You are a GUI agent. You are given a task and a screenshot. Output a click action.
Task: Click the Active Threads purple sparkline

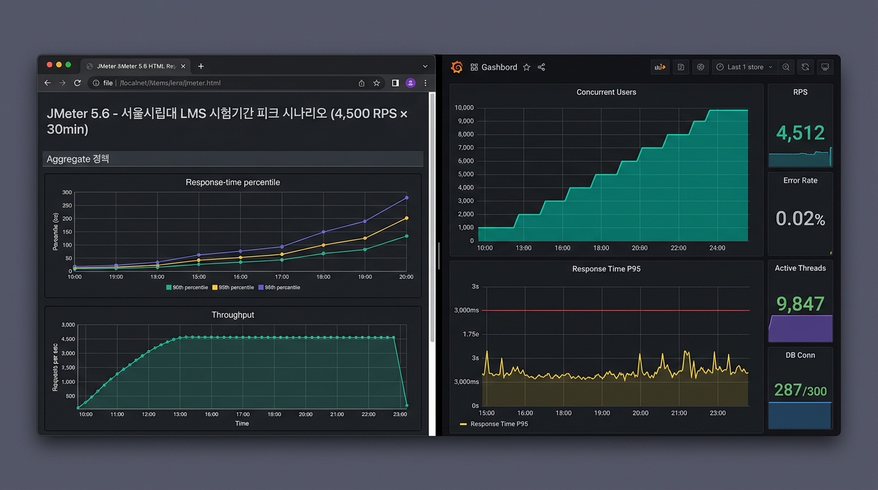(x=800, y=329)
